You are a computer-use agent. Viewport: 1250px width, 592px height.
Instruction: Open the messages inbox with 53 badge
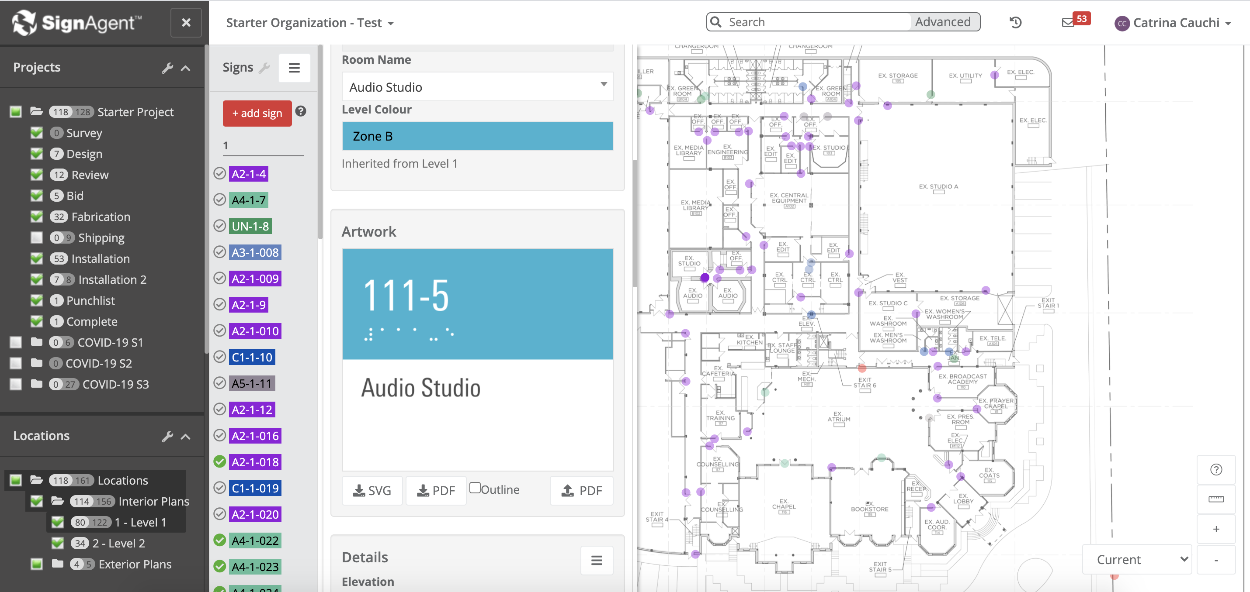(x=1068, y=23)
